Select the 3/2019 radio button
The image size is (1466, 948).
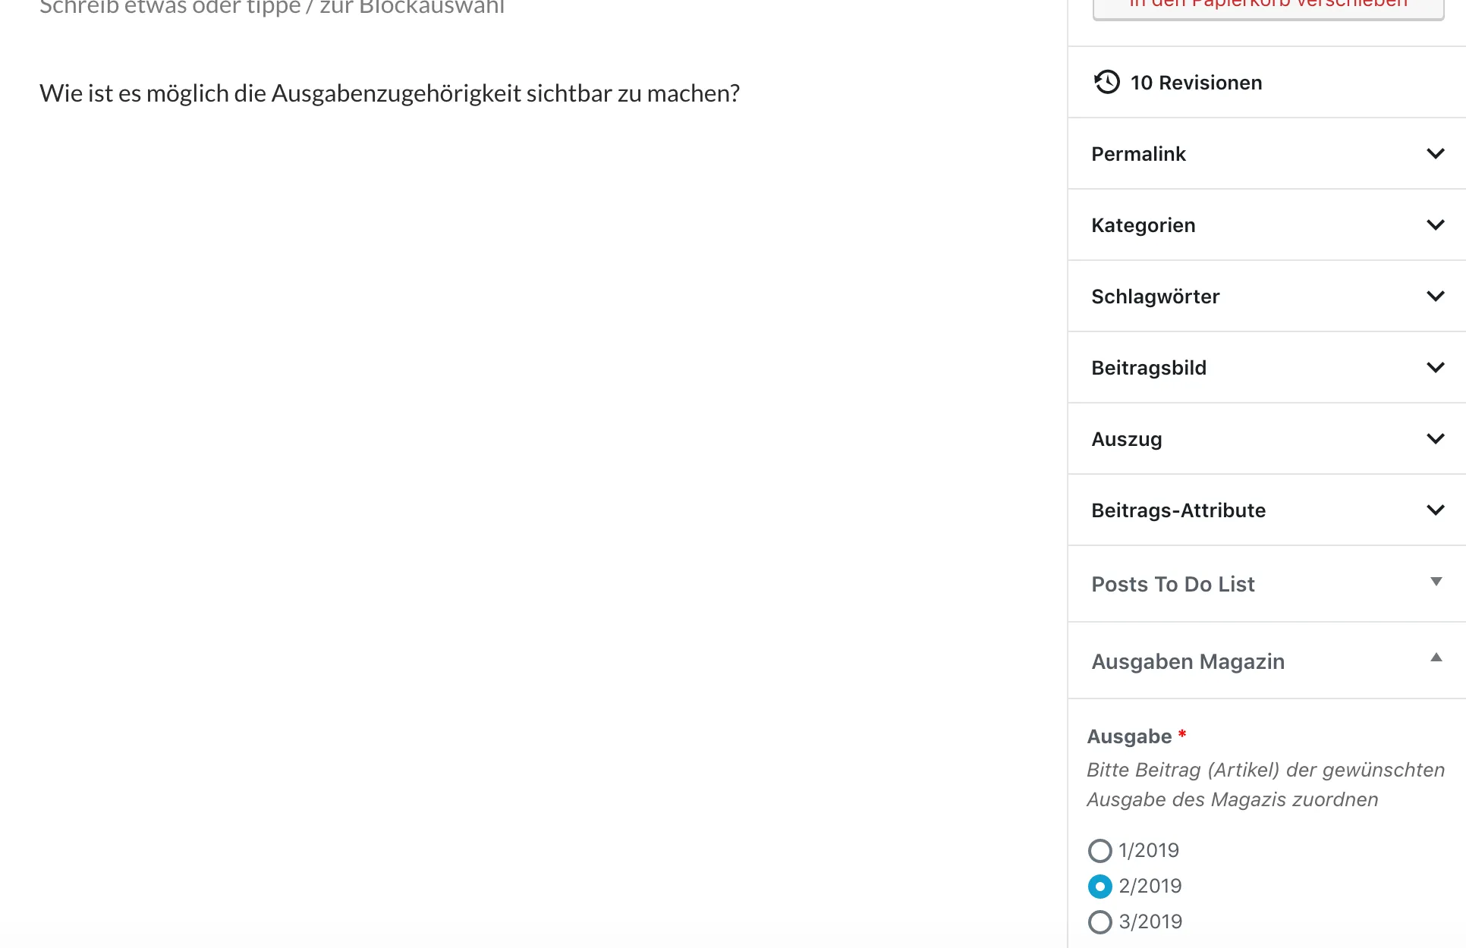click(1100, 922)
